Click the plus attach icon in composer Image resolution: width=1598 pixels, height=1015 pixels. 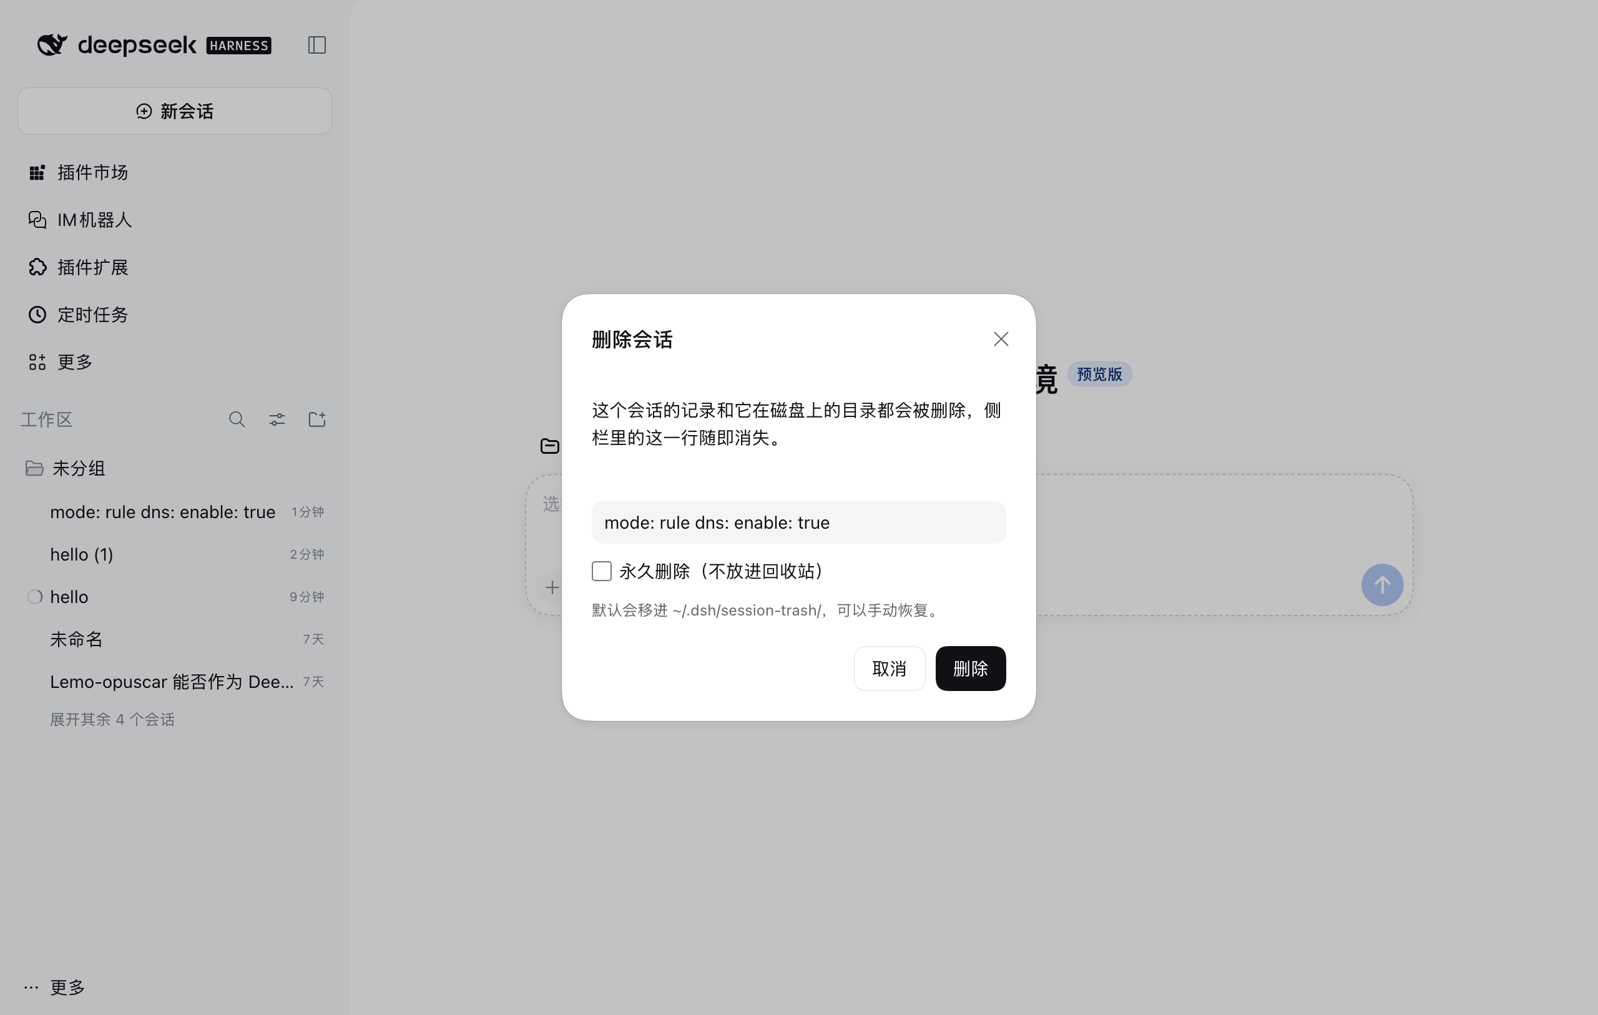pos(551,587)
